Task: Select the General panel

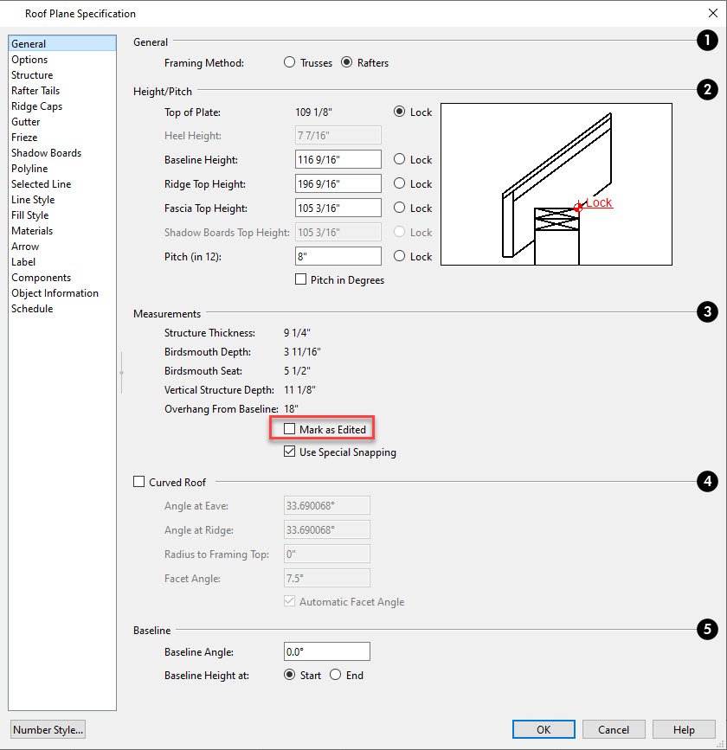Action: point(62,43)
